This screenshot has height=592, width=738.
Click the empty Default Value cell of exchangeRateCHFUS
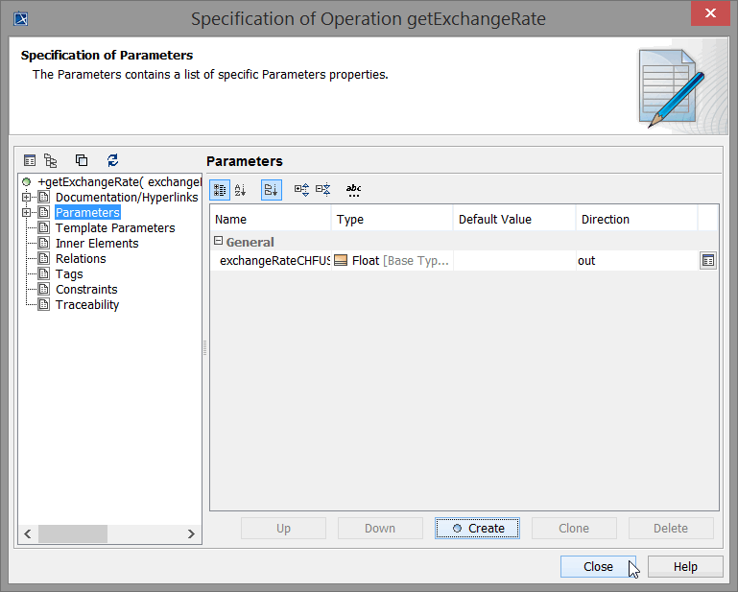coord(514,261)
